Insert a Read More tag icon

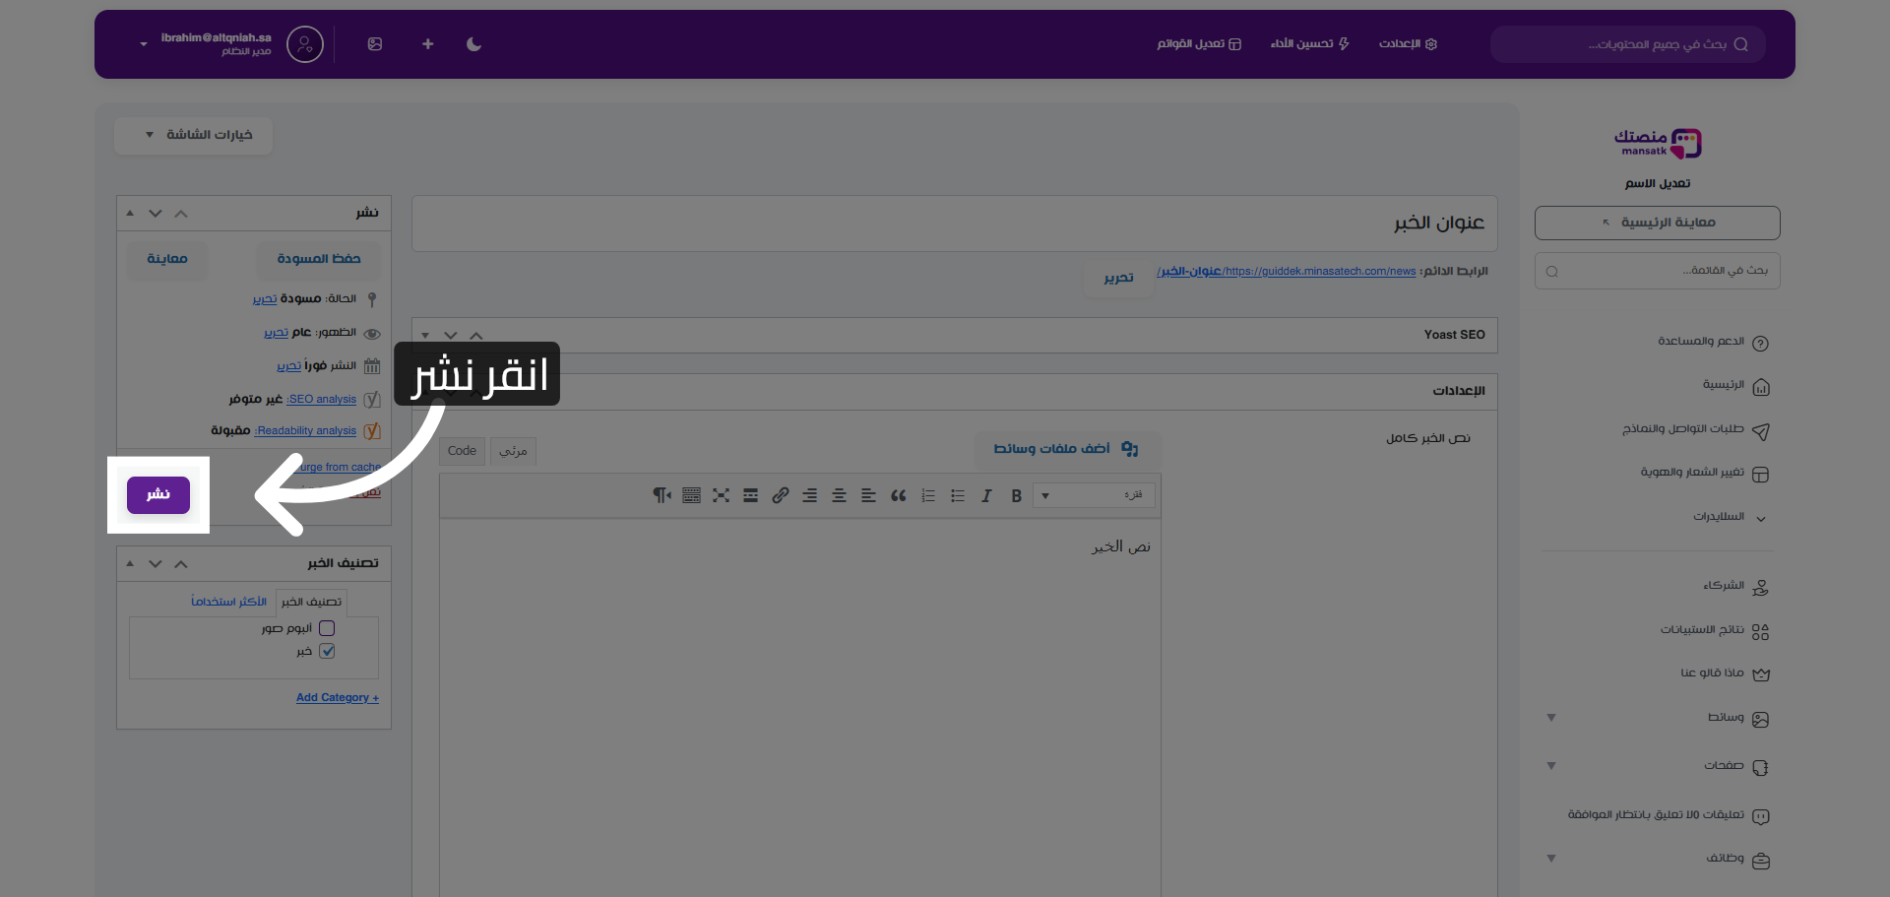coord(750,495)
